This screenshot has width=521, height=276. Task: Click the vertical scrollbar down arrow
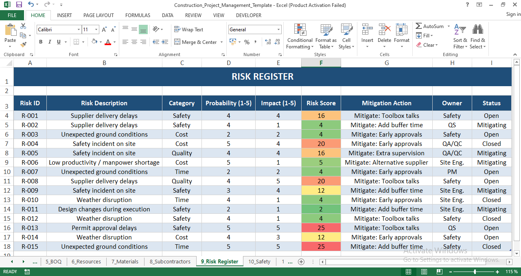[517, 253]
